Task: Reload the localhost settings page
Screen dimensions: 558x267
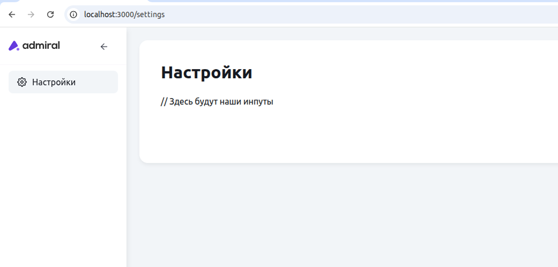Action: [x=50, y=14]
